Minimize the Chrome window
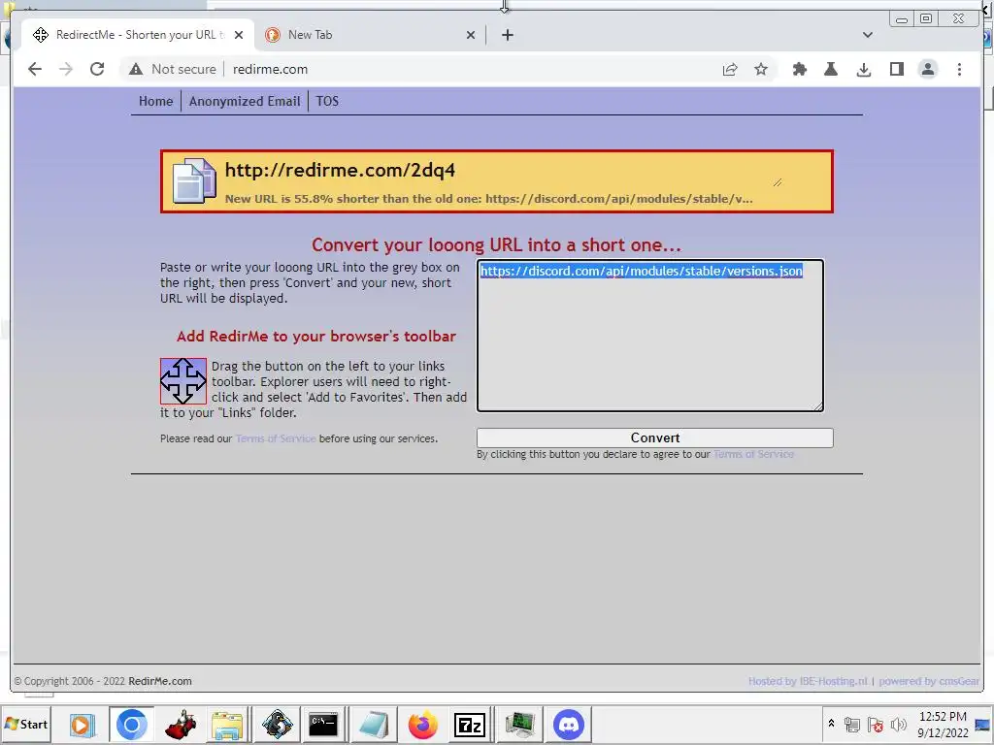The height and width of the screenshot is (745, 994). click(x=902, y=19)
